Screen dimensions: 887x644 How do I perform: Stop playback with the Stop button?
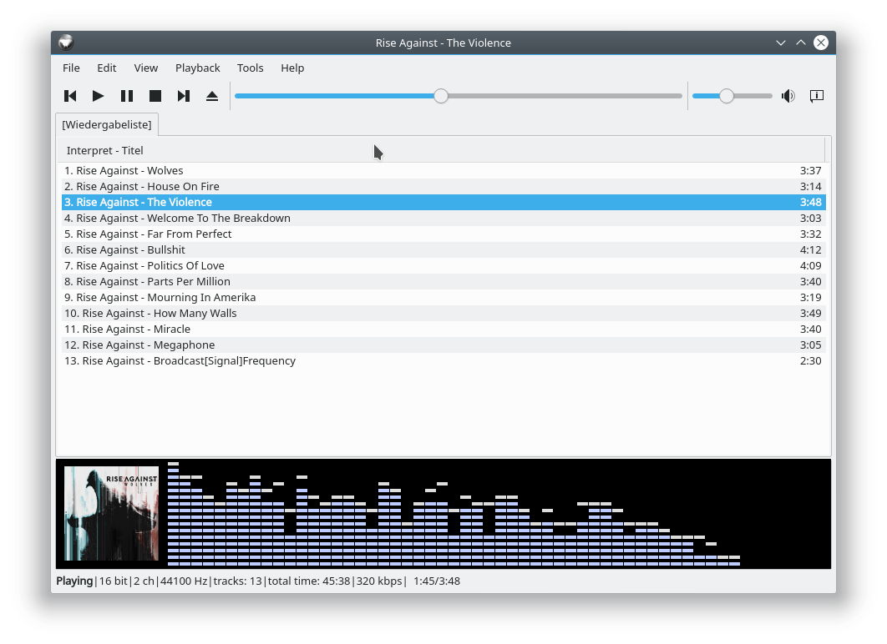pos(155,96)
